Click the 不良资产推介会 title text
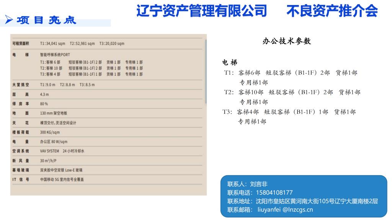Screen dimensions: 392x220 point(332,10)
